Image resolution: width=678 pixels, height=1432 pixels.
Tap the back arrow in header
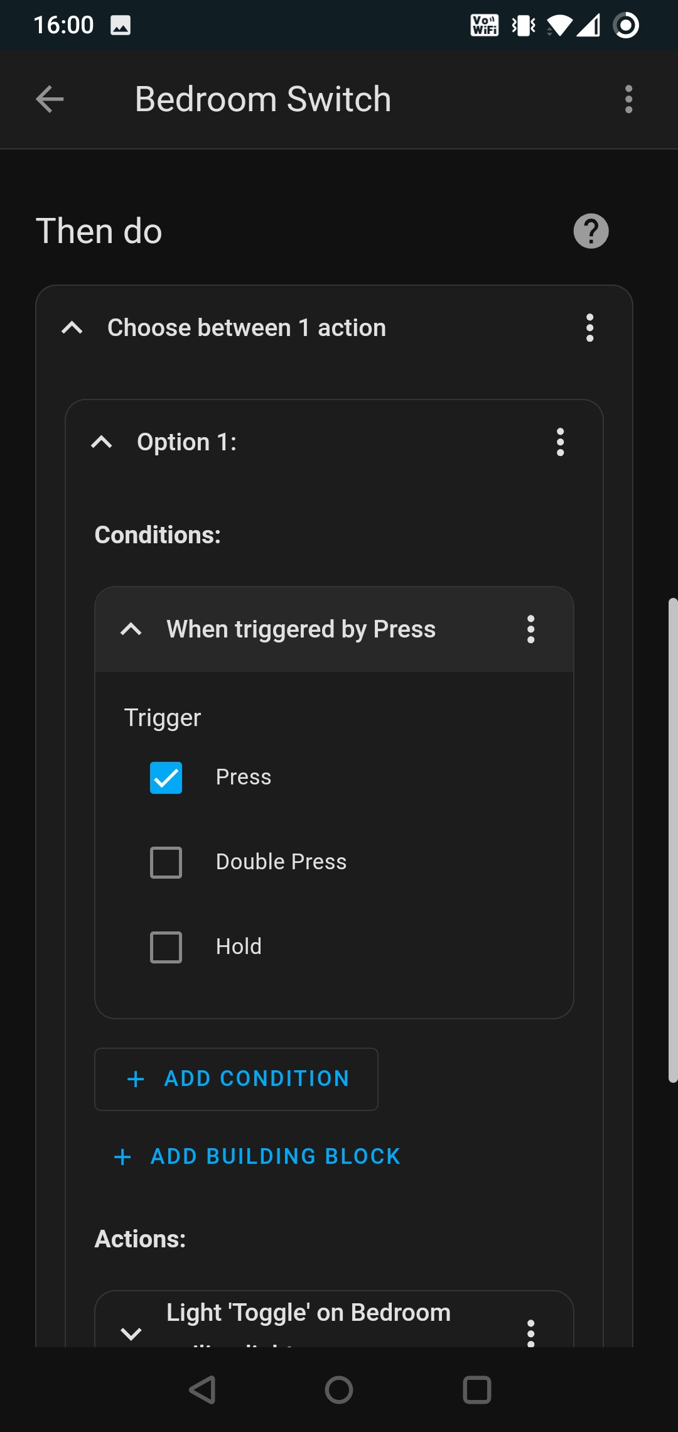[50, 99]
